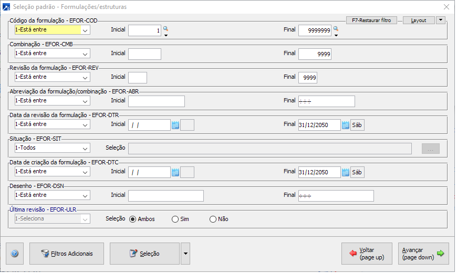Expand the arrow next to Layout button
This screenshot has width=457, height=273.
pos(441,20)
